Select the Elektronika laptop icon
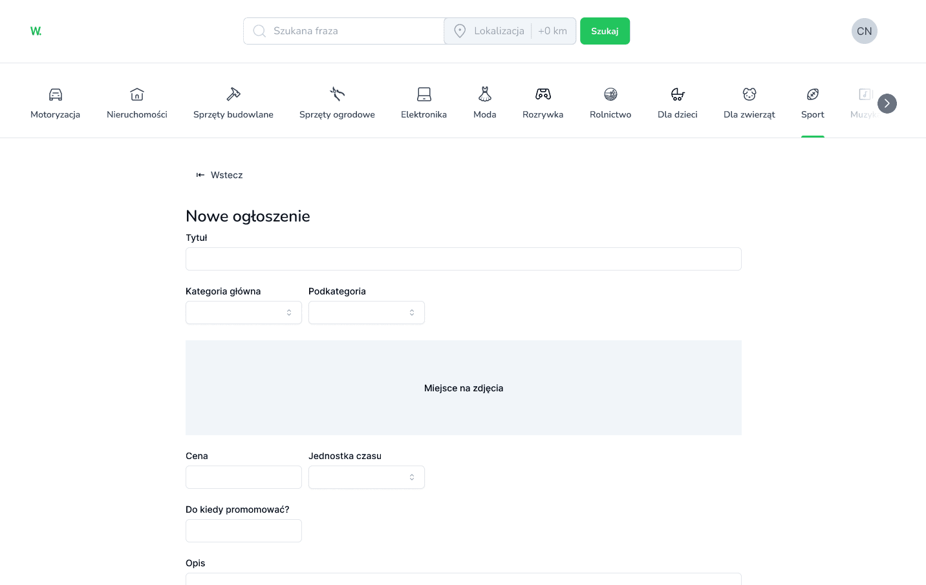Screen dimensions: 926x585 [424, 94]
